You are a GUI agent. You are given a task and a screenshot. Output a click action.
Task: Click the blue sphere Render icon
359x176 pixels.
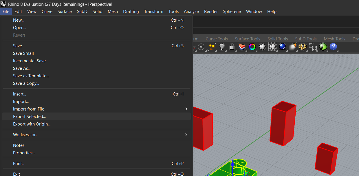(x=282, y=47)
